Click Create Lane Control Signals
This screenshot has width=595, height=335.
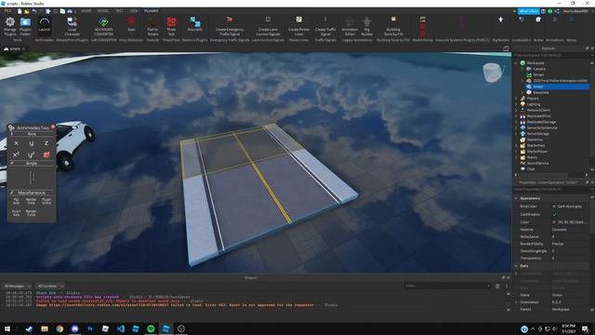268,26
